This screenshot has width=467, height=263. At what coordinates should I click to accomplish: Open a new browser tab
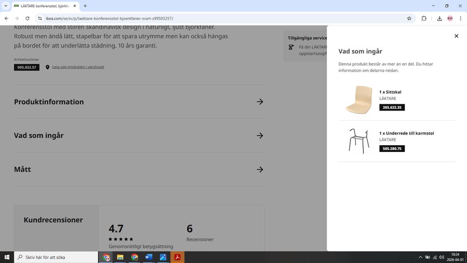85,6
